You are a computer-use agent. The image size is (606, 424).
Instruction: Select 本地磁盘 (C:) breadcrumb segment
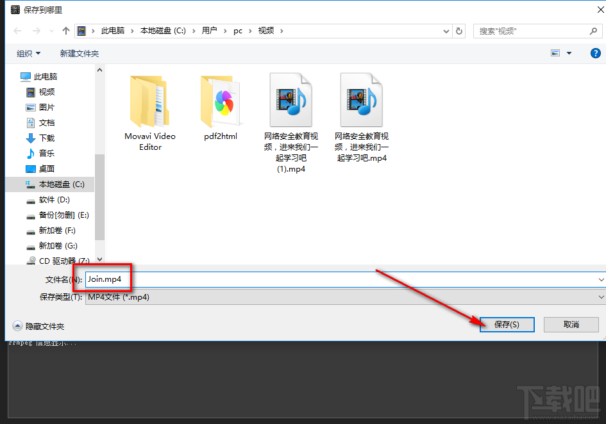(x=163, y=31)
